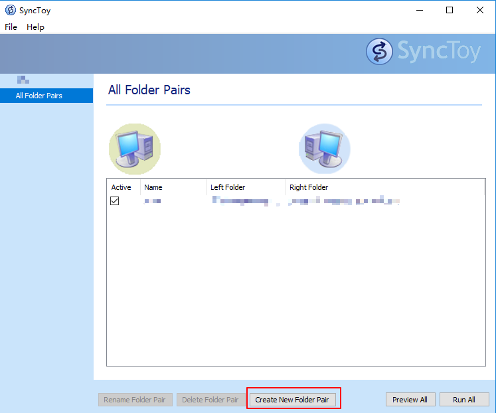Sort by the Name column header
Viewport: 496px width, 413px height.
coord(173,187)
